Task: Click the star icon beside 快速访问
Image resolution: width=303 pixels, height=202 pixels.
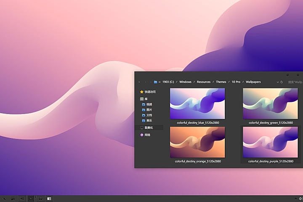Action: (x=142, y=92)
